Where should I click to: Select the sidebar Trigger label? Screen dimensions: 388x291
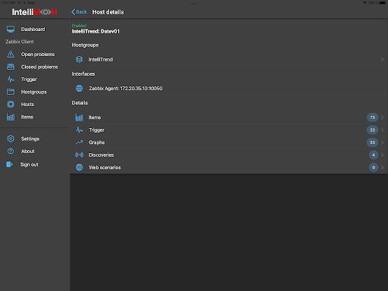click(x=29, y=80)
